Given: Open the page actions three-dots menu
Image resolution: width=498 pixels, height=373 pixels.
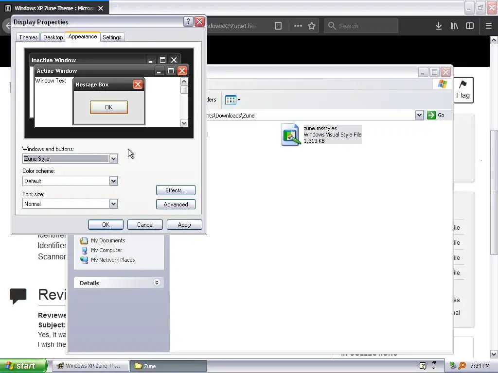Looking at the screenshot, I should [298, 26].
